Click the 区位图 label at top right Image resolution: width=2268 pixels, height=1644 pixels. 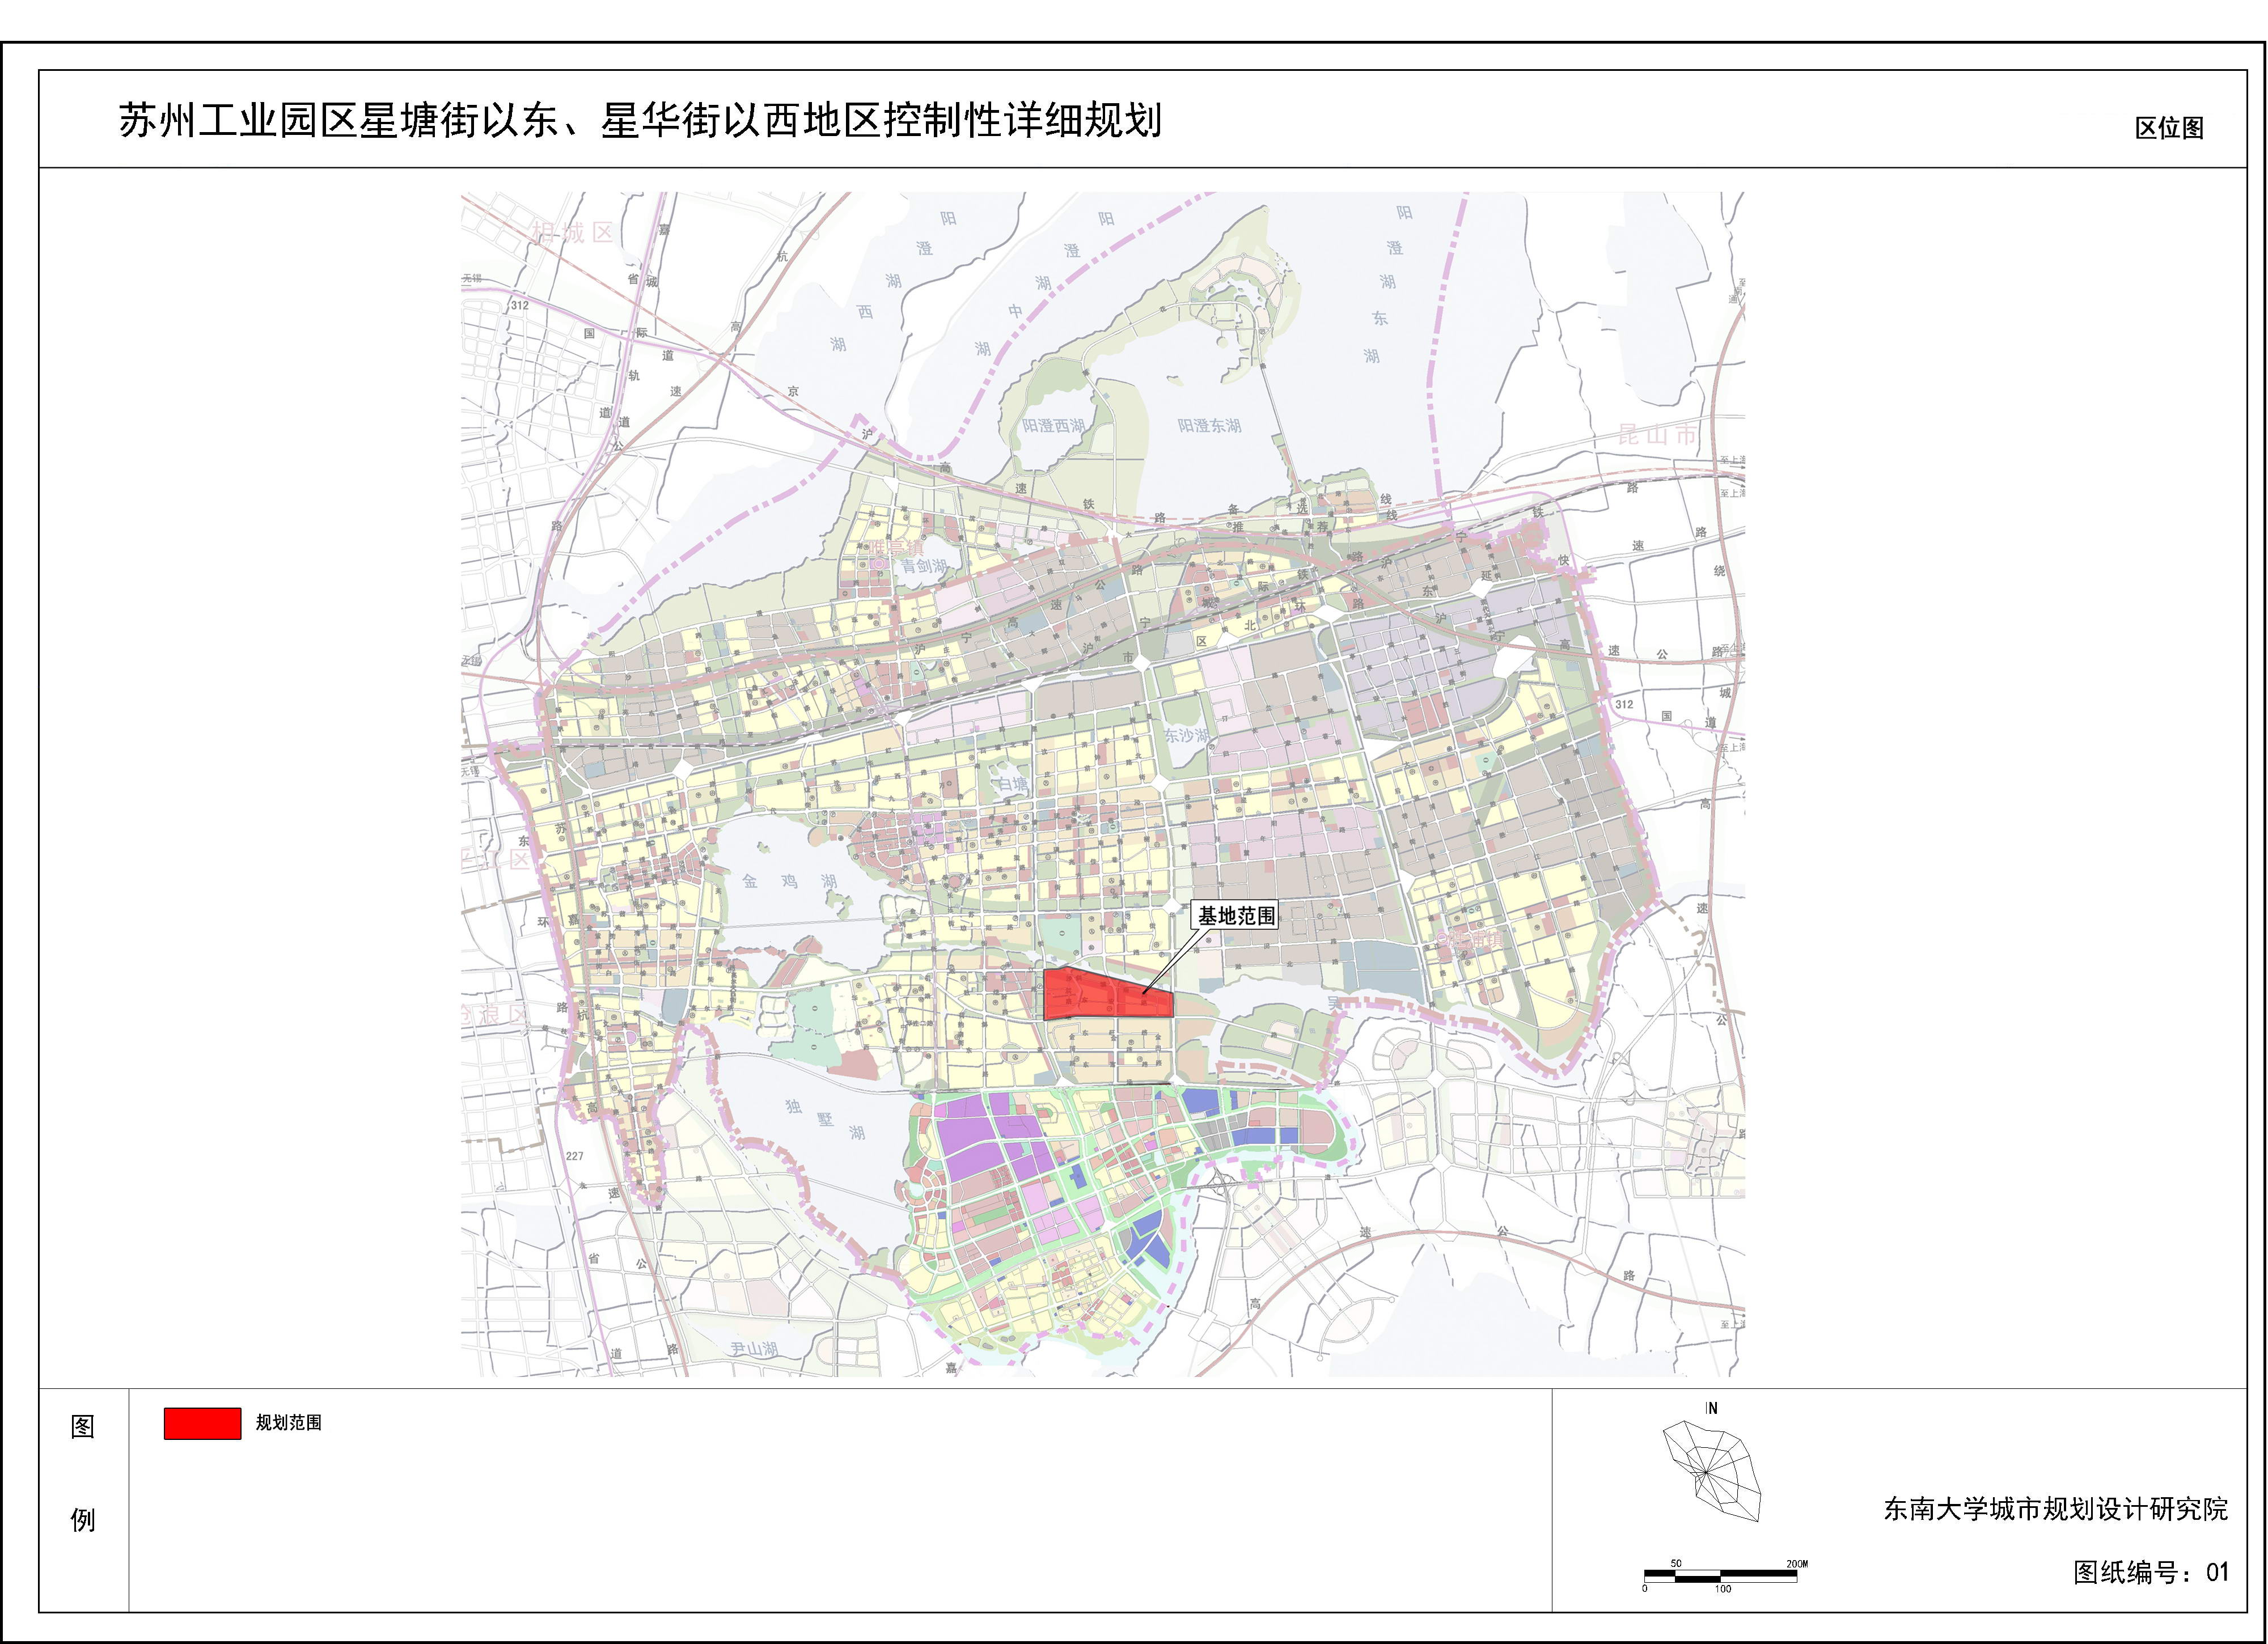click(x=2169, y=128)
